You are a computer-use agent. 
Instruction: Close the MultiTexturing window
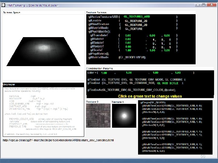tap(212, 5)
